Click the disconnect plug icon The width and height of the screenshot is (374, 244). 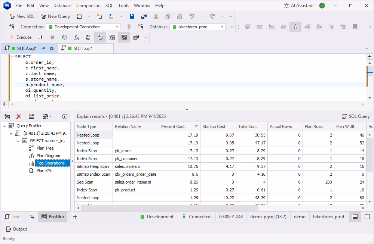coord(141,27)
